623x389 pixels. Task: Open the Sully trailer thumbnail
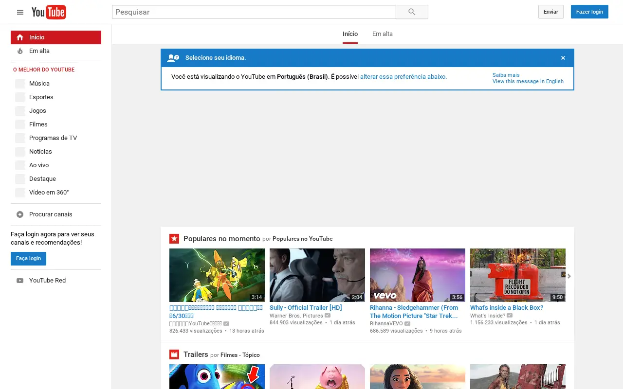[x=317, y=275]
